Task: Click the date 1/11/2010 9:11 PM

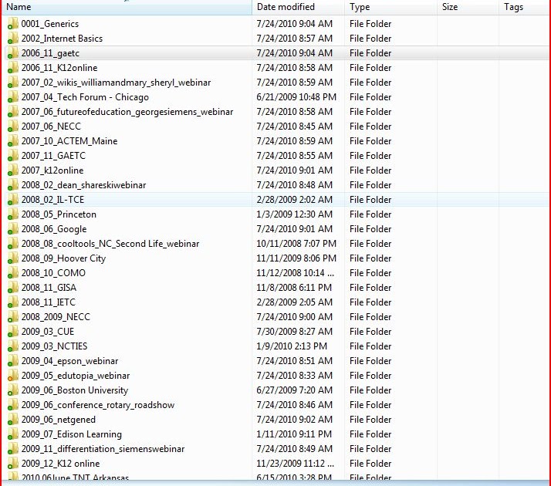Action: (294, 434)
